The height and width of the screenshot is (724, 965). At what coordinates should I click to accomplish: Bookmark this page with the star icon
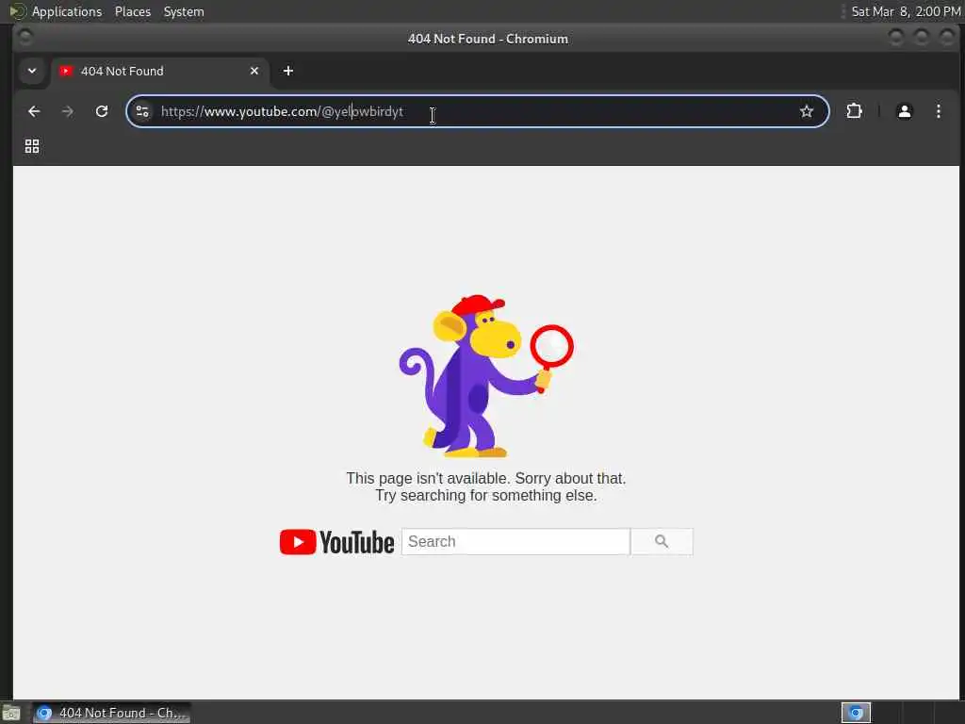click(807, 111)
